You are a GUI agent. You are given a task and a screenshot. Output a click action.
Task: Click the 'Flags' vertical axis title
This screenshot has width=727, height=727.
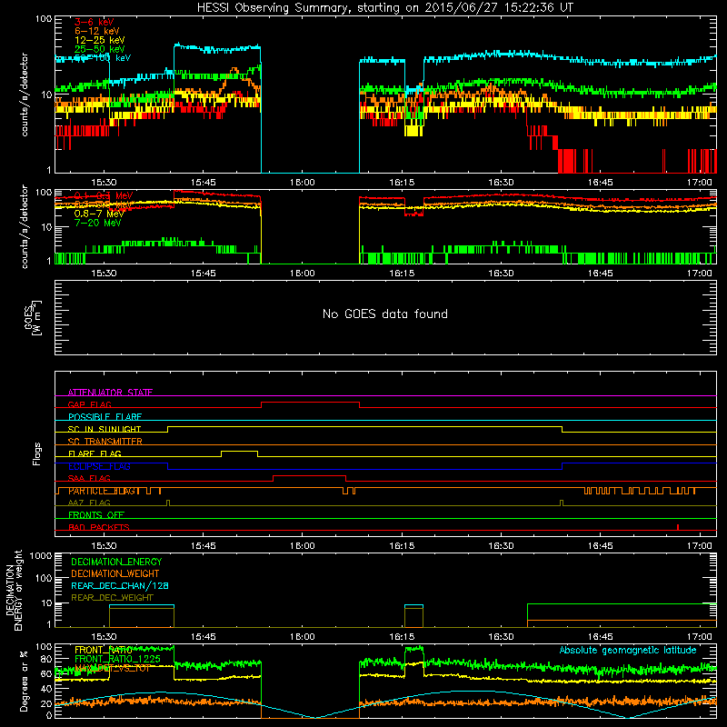[36, 453]
